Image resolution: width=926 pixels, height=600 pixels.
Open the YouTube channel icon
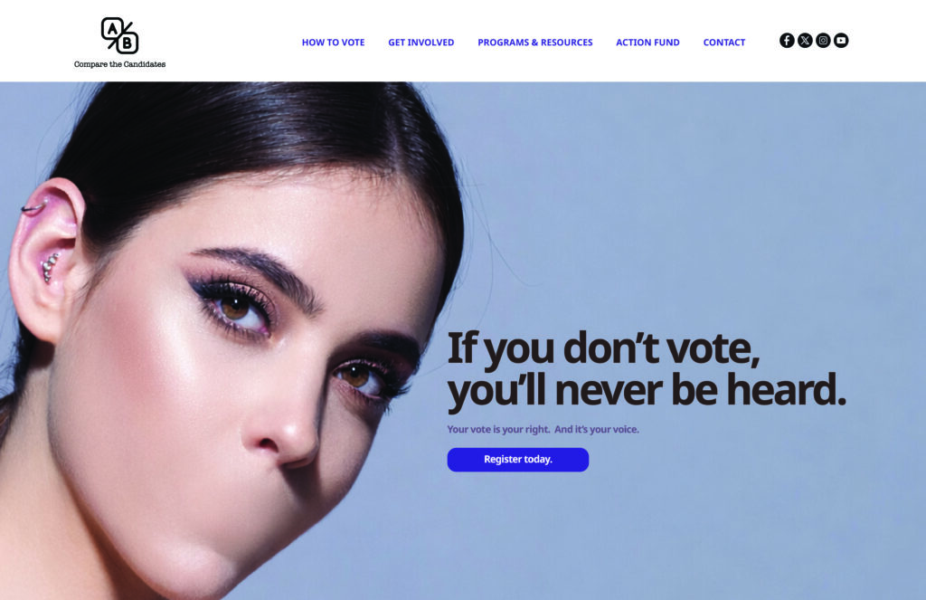click(x=841, y=40)
